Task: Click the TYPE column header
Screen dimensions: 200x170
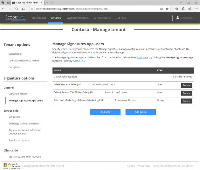Action: [160, 70]
